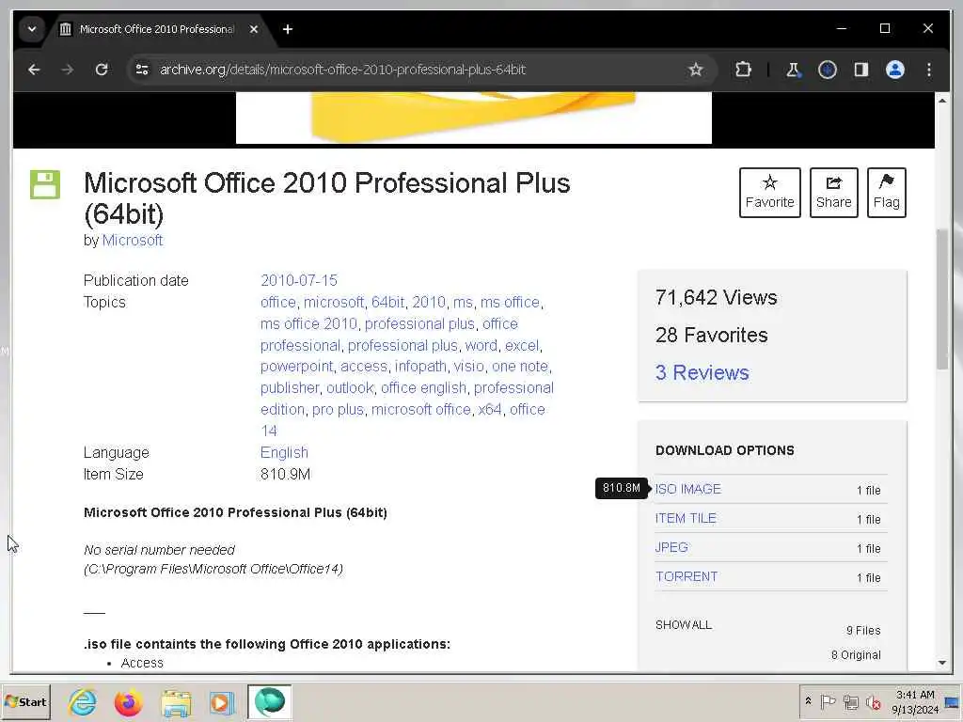Open the Microsoft author link

132,240
